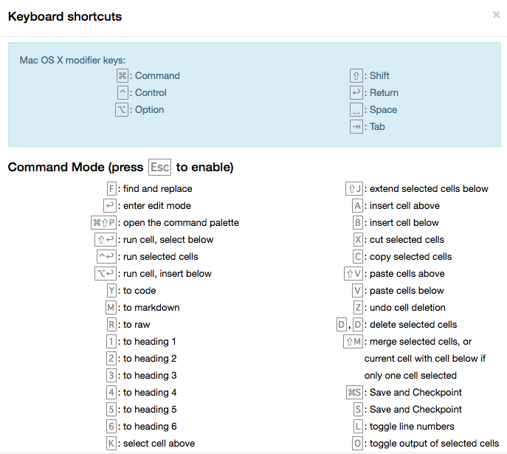Click the Z key for undo cell deletion
Screen dimensions: 507x454
click(358, 308)
